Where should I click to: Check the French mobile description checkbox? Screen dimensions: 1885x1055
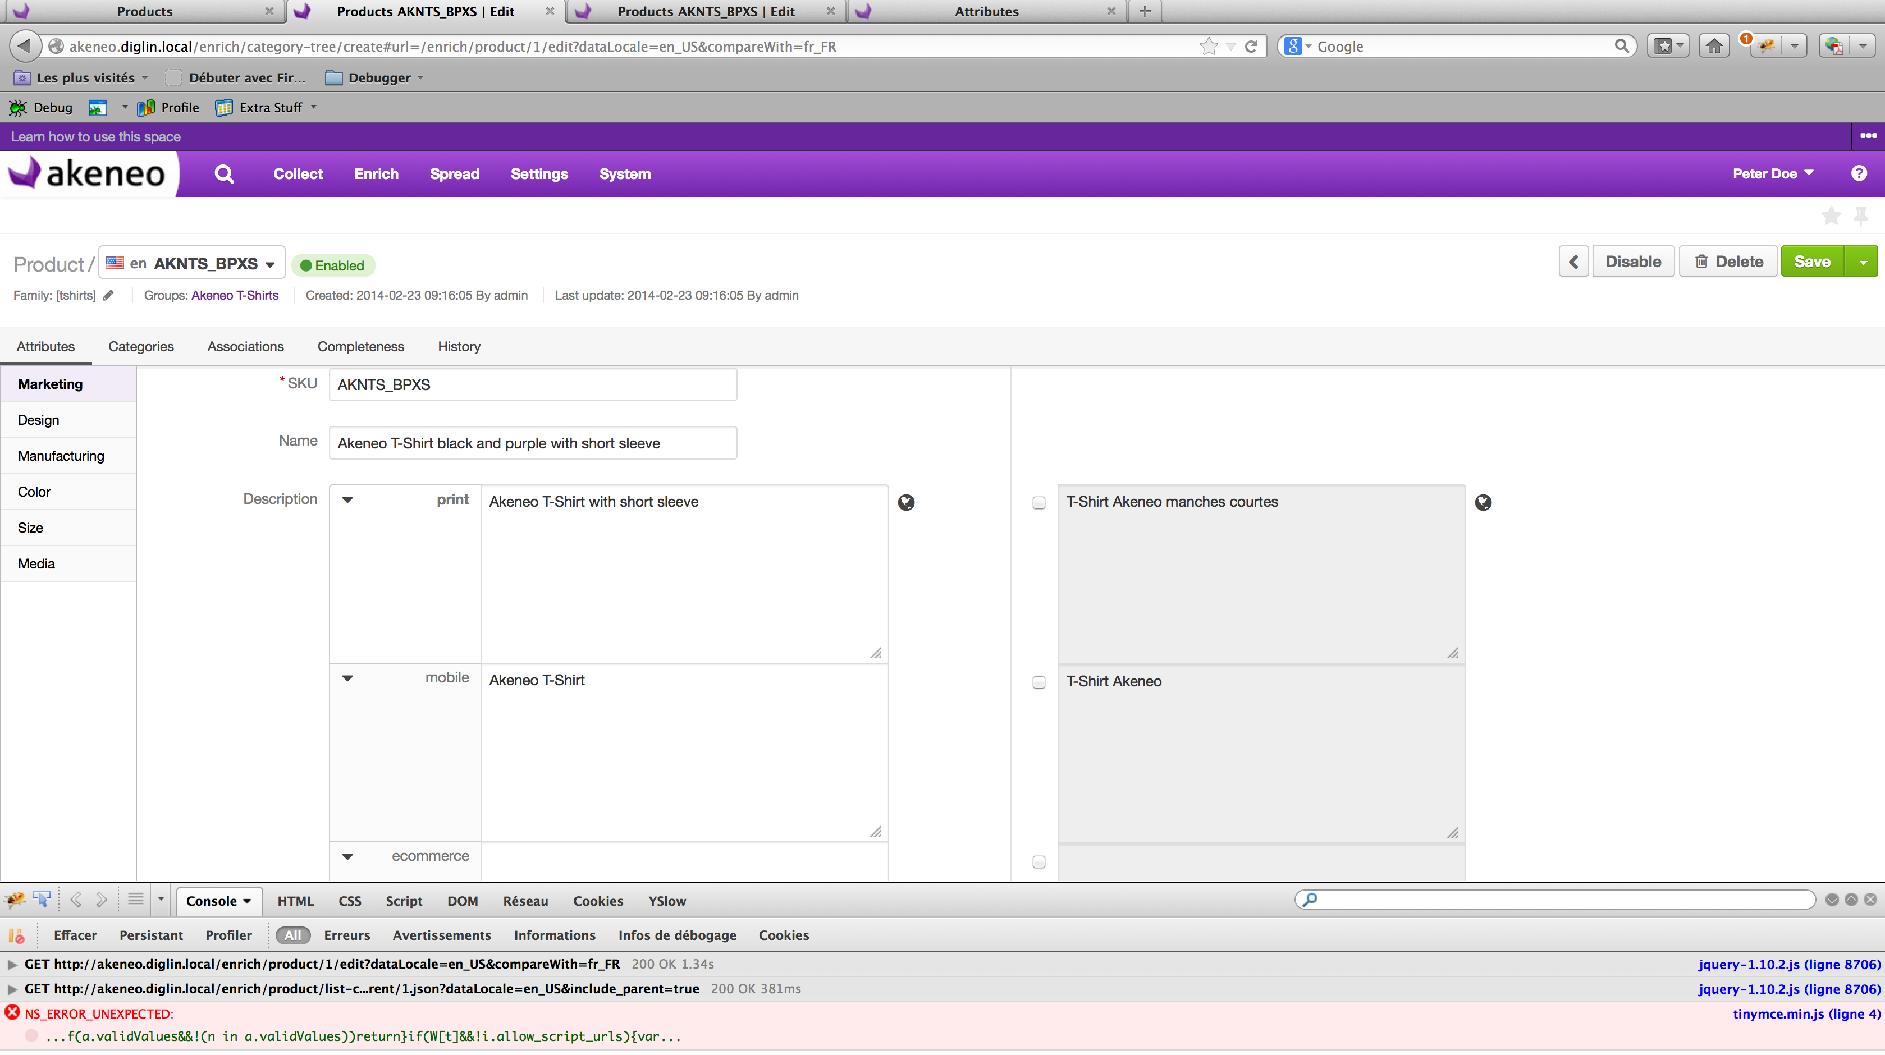point(1038,681)
